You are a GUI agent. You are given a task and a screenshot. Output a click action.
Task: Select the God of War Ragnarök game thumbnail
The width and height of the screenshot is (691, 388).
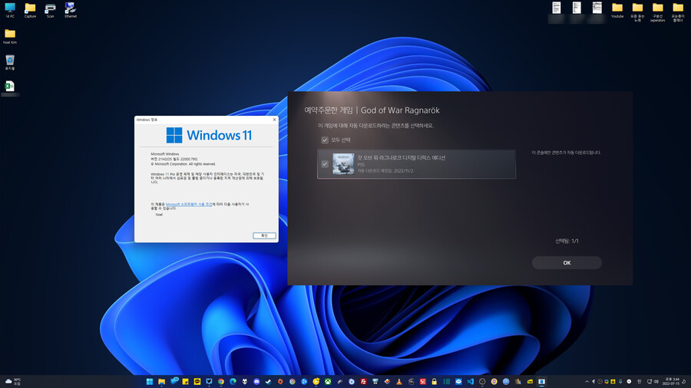pos(343,163)
